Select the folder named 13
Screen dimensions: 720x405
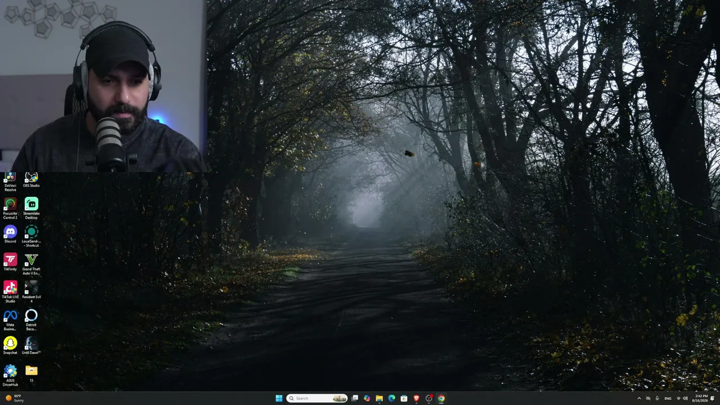tap(31, 373)
